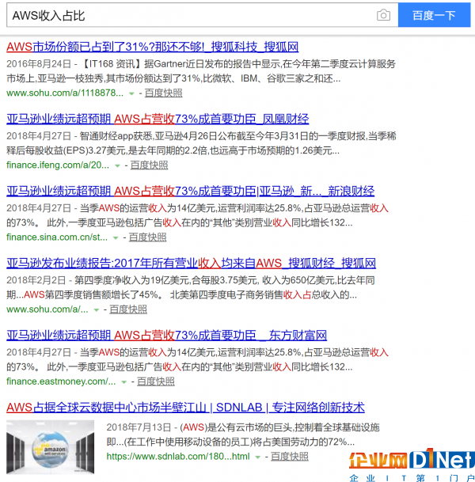Viewport: 475px width, 482px height.
Task: Expand dropdown arrow next to www.sohu.com/a/1118878
Action: click(x=131, y=93)
